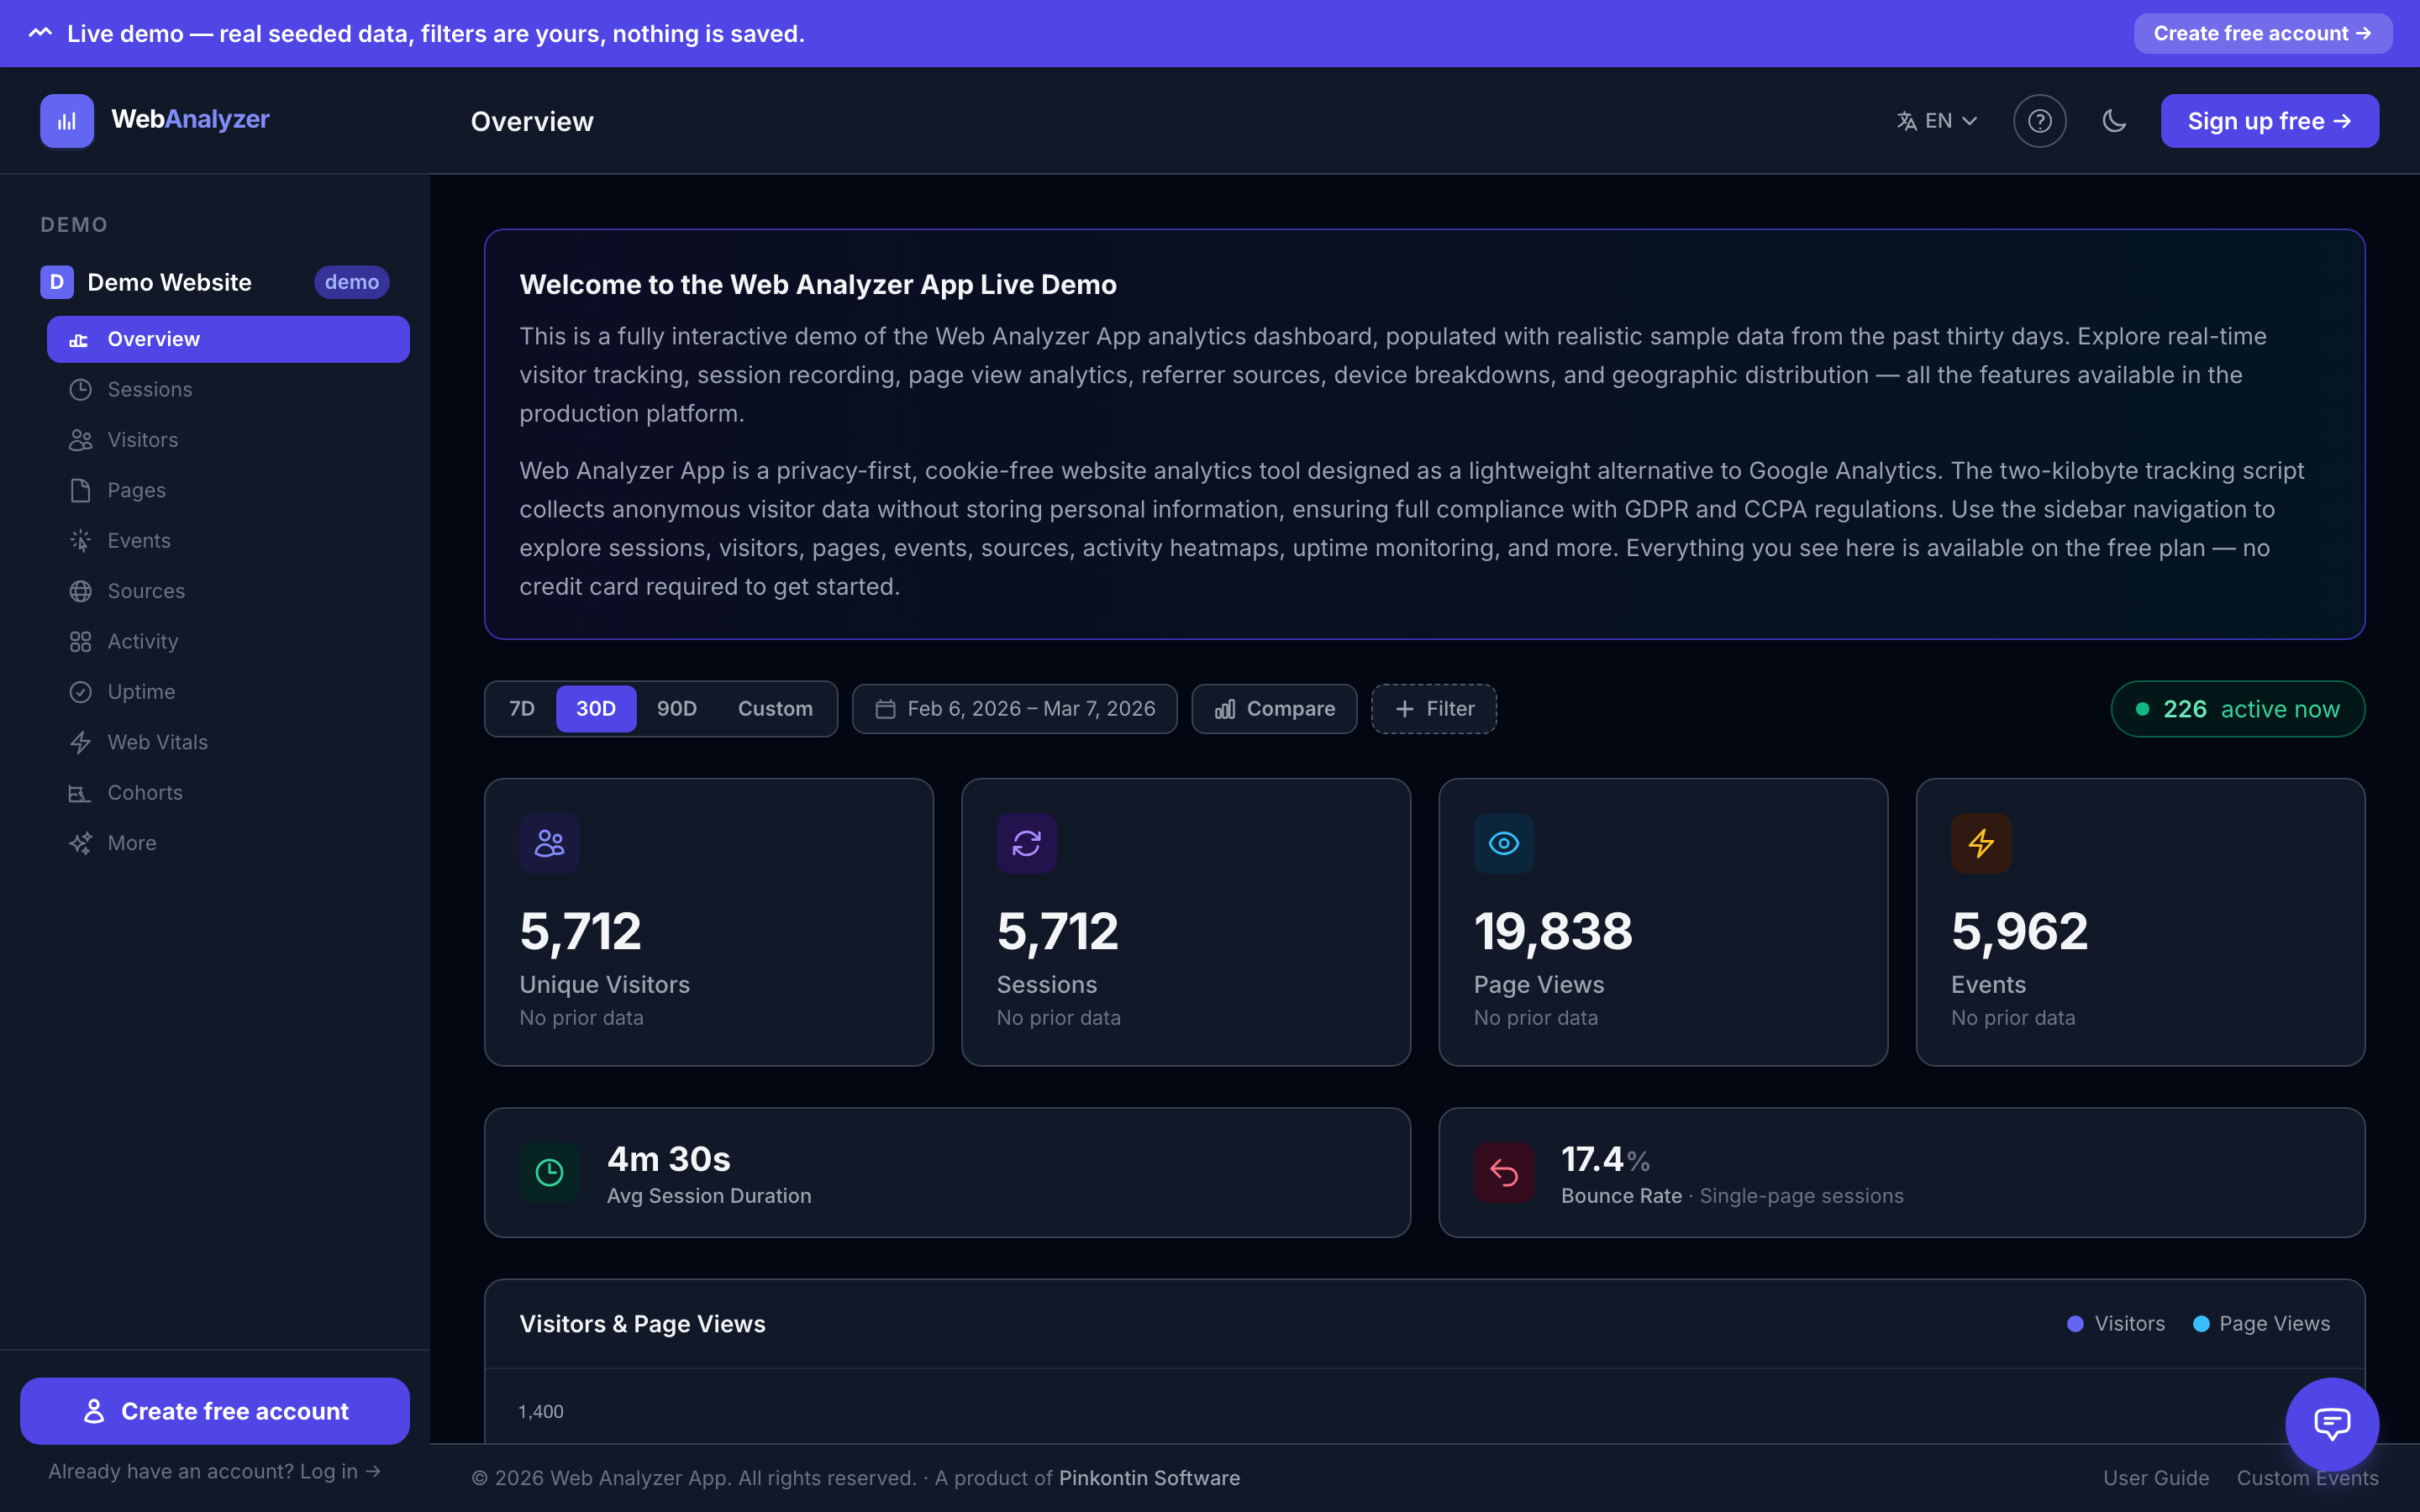The image size is (2420, 1512).
Task: Click Sign up free button
Action: click(x=2269, y=121)
